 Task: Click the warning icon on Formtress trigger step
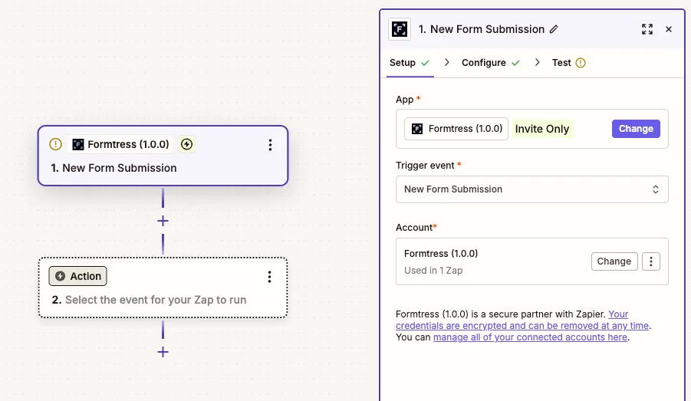[x=55, y=144]
